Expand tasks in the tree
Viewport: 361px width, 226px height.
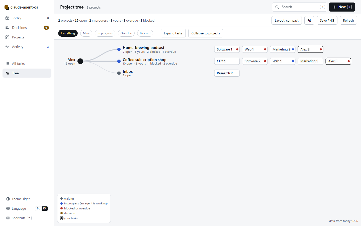173,33
